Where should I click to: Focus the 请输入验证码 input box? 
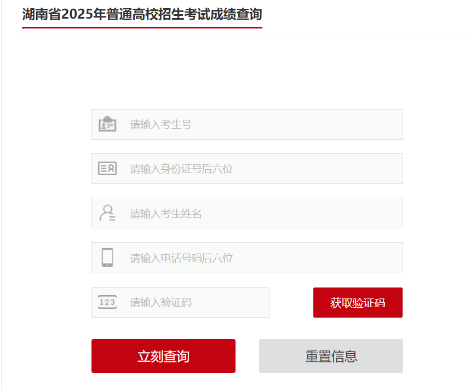tap(196, 302)
